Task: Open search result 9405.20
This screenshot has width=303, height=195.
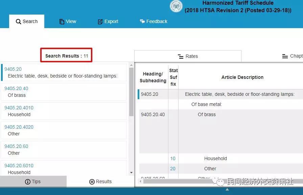Action: (x=64, y=72)
